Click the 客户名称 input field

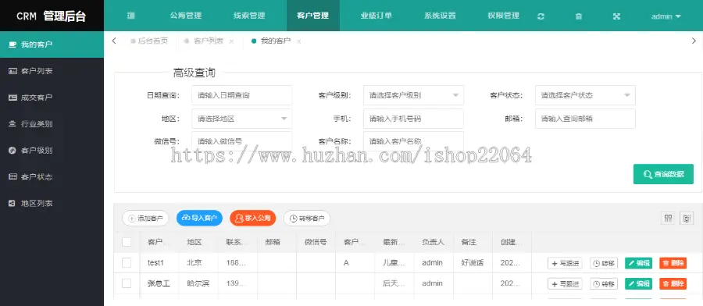tap(413, 141)
